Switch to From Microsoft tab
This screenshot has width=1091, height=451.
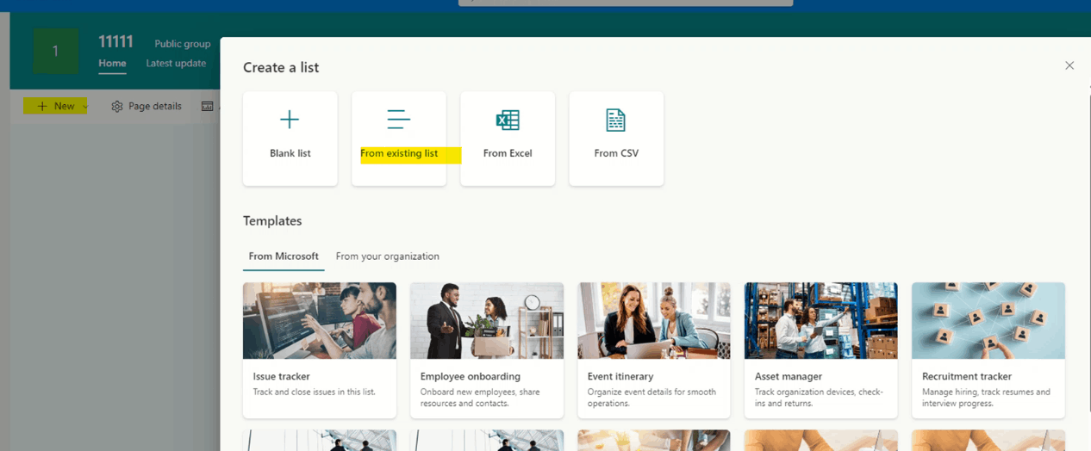tap(284, 256)
